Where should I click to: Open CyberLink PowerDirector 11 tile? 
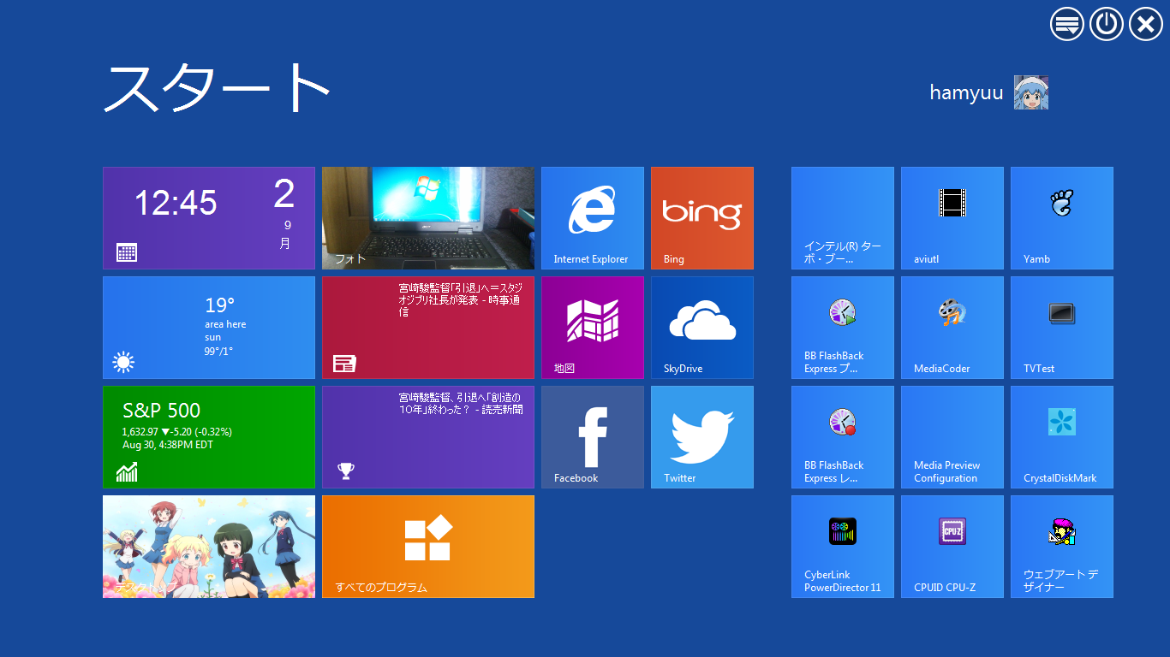click(843, 547)
